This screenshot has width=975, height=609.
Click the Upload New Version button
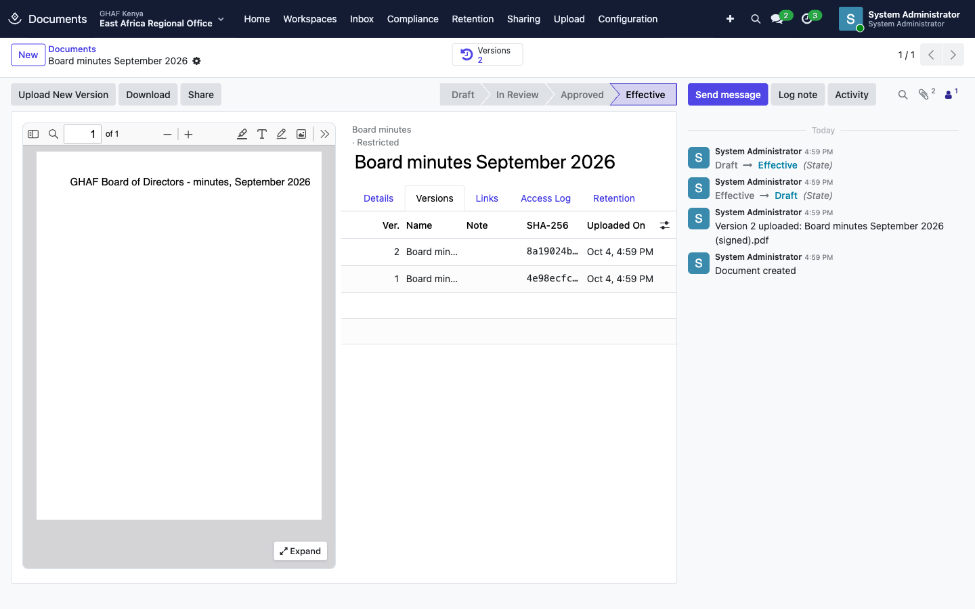pos(64,95)
